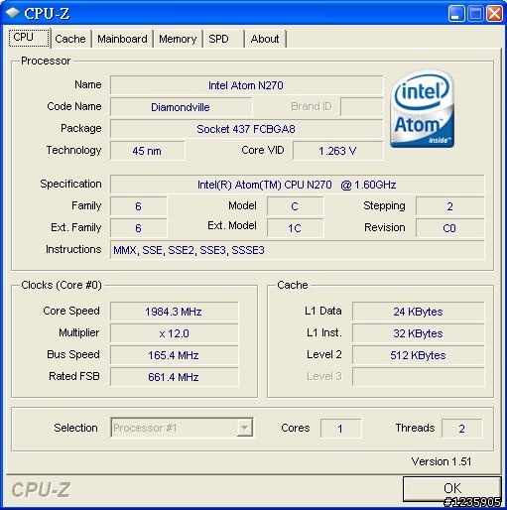Viewport: 507px width, 510px height.
Task: Click the Revision value C0
Action: click(x=449, y=228)
